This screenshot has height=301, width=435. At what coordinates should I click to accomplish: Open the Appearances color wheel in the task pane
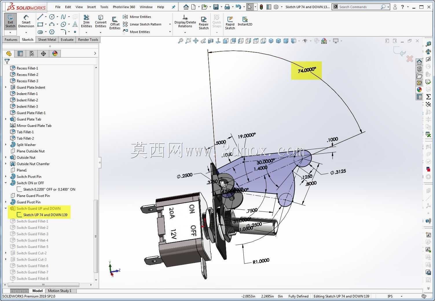tap(419, 90)
